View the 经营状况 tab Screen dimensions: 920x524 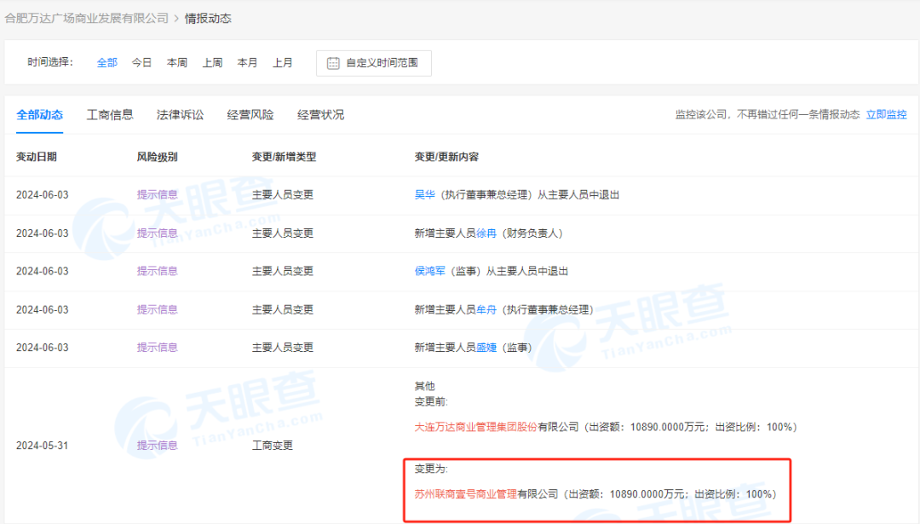320,115
